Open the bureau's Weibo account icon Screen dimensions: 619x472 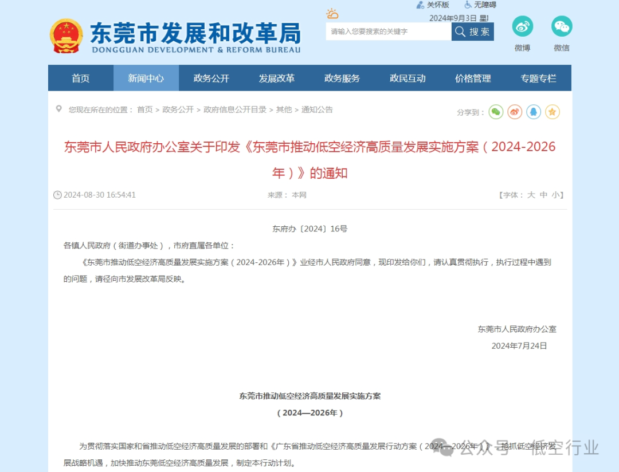coord(522,26)
